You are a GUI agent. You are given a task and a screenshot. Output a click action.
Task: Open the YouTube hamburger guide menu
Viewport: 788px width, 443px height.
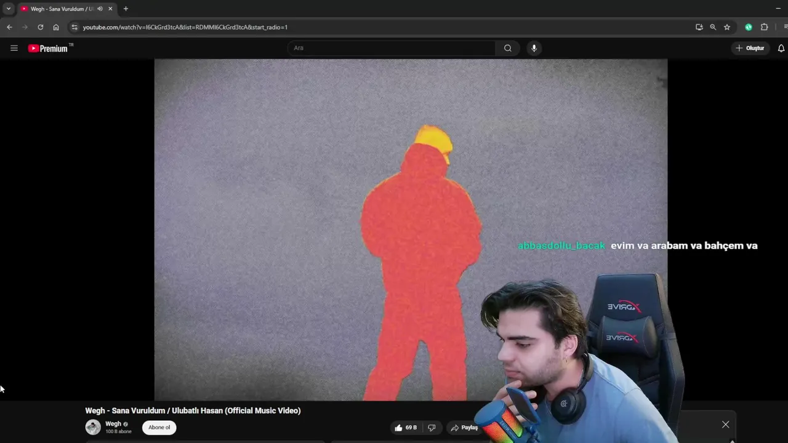point(14,48)
